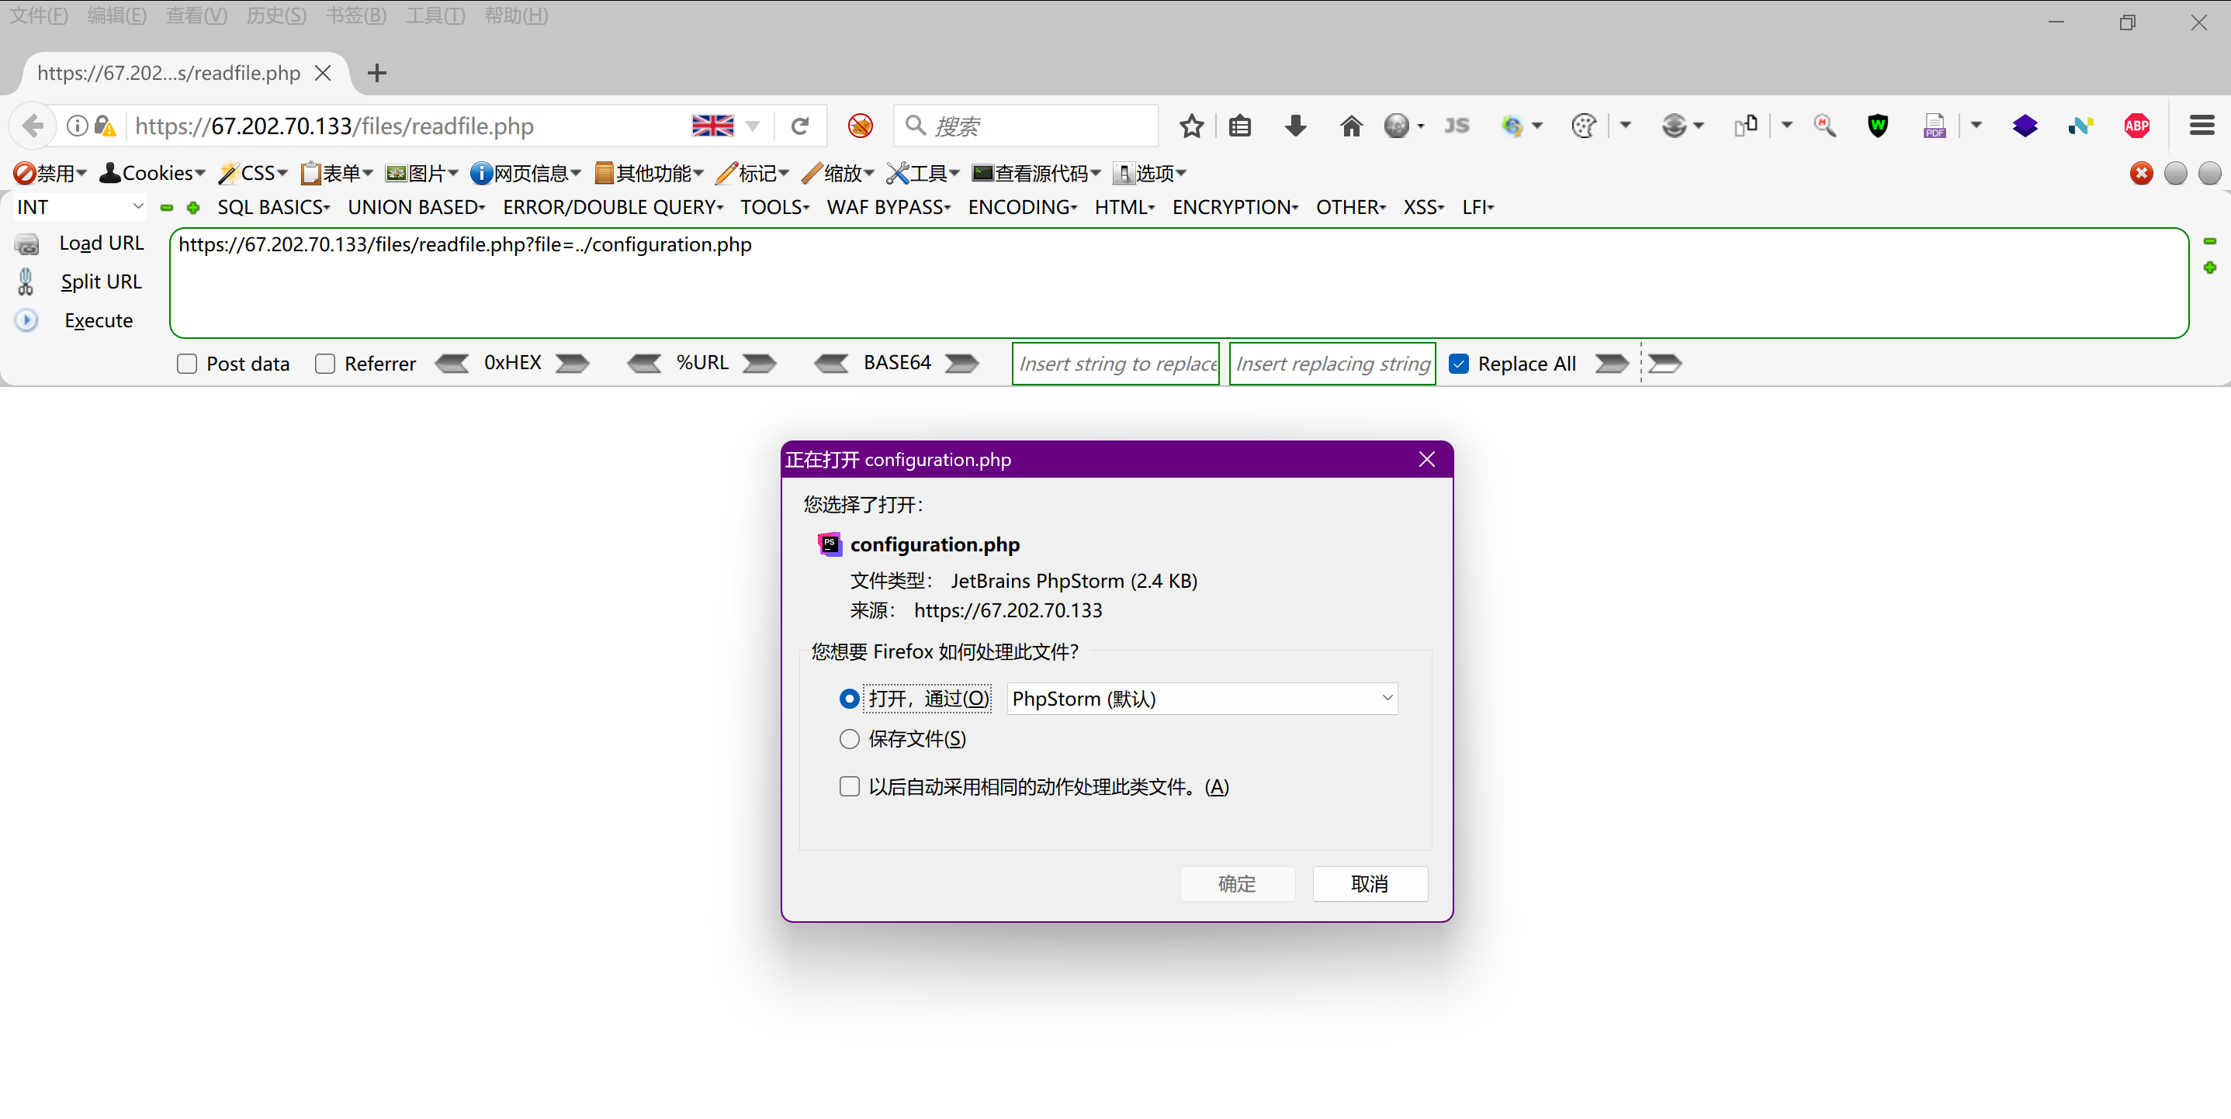Open the 历史 menu in menu bar
The height and width of the screenshot is (1119, 2231).
276,16
